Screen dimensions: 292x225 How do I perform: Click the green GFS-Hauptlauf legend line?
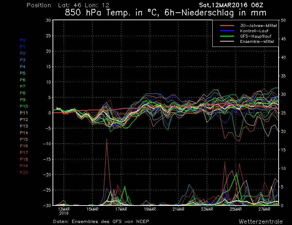tap(227, 36)
